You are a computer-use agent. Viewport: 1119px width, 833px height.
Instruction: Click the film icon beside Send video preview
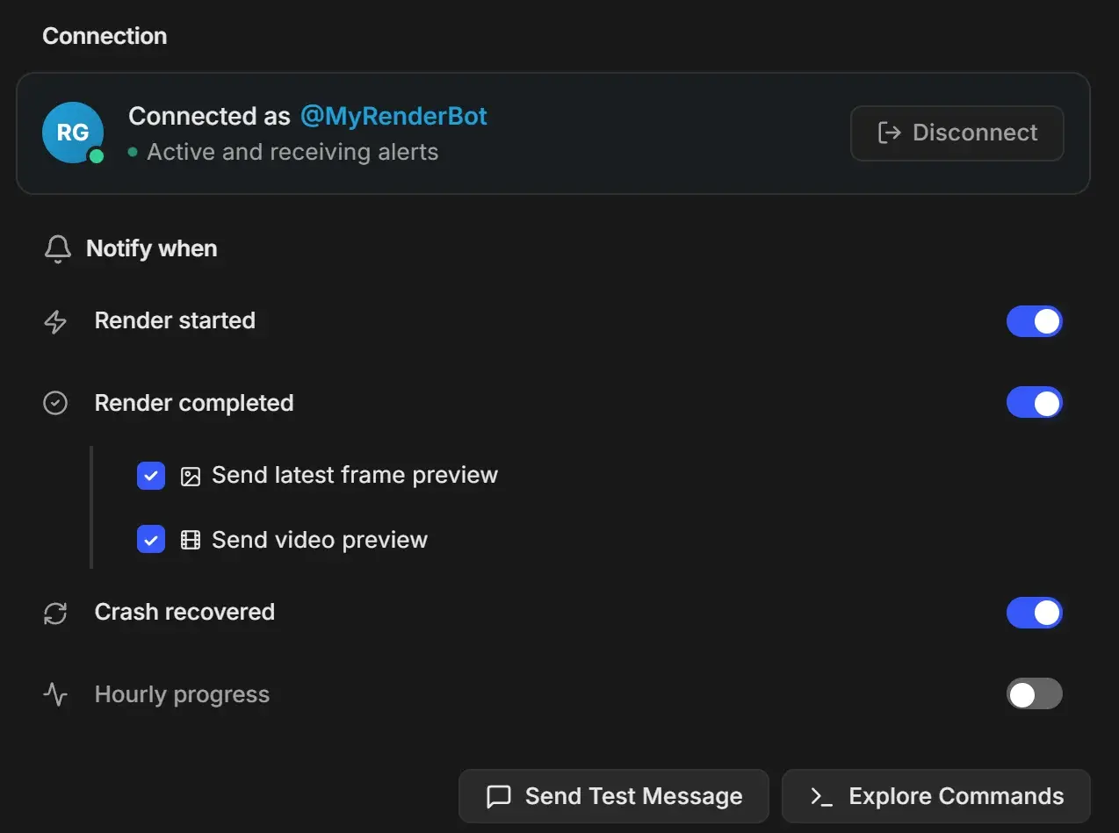pos(191,541)
